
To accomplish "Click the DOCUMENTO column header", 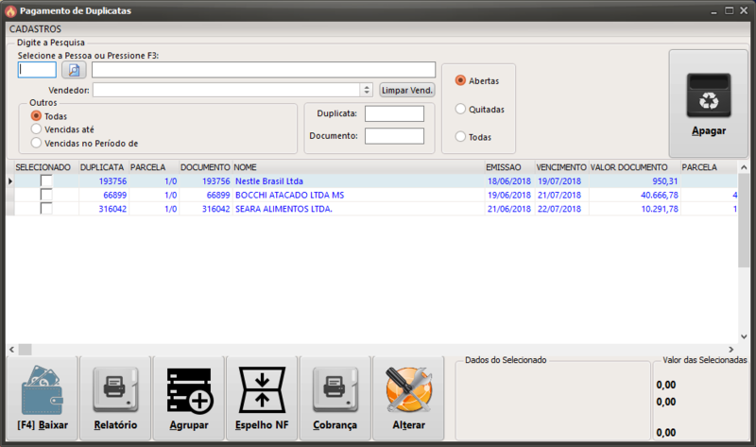I will point(205,167).
